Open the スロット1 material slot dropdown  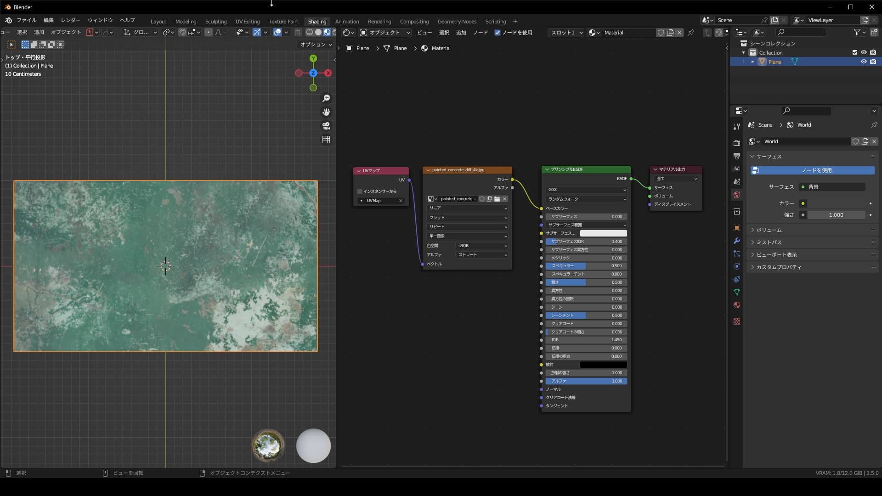[x=565, y=33]
